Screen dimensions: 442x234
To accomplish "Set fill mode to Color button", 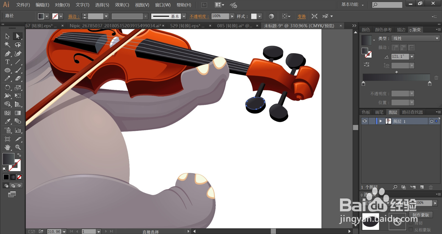I will (6, 177).
